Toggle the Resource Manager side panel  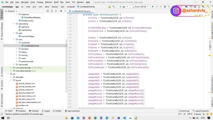[x=2, y=31]
